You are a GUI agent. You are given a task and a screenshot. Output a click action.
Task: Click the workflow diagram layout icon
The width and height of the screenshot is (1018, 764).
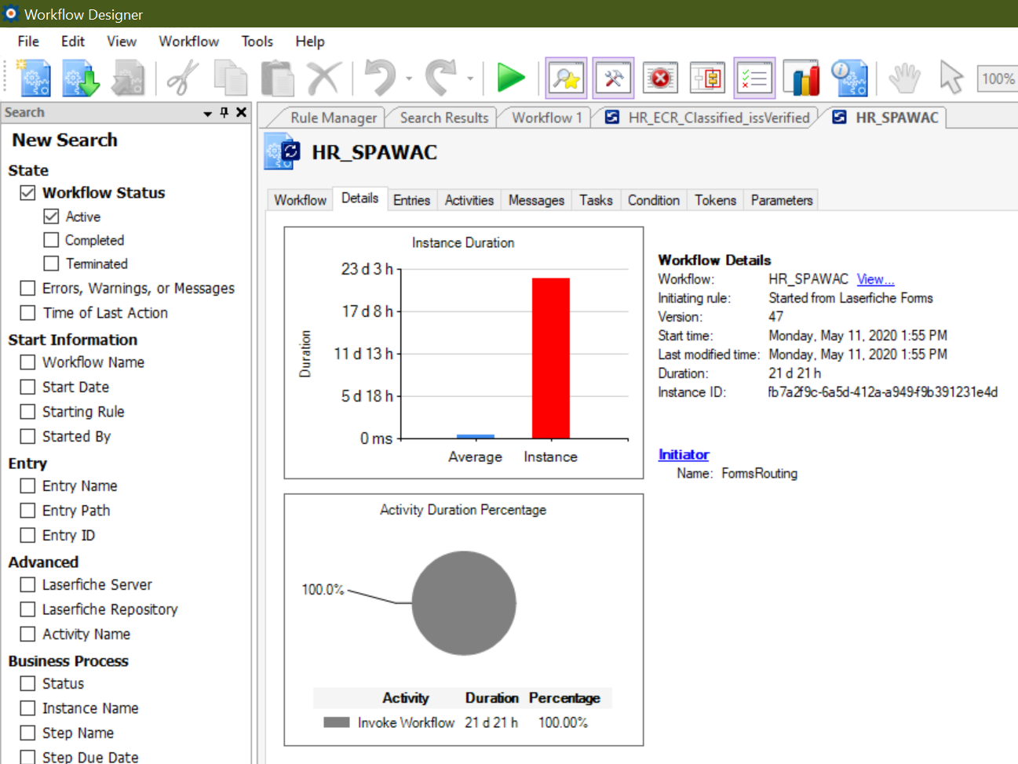[708, 78]
